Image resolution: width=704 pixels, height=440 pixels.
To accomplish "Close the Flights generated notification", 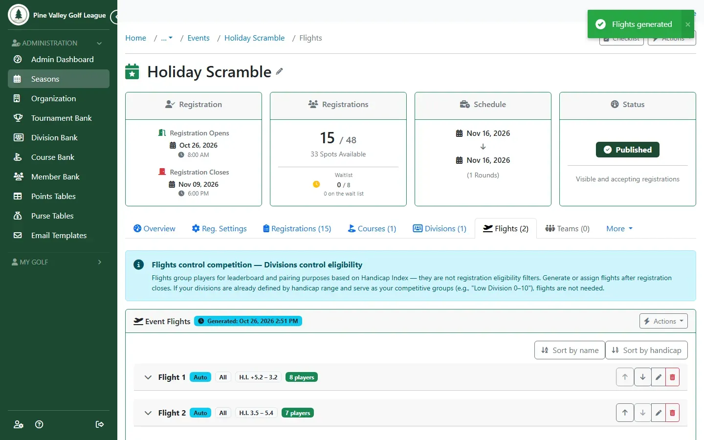I will coord(688,24).
